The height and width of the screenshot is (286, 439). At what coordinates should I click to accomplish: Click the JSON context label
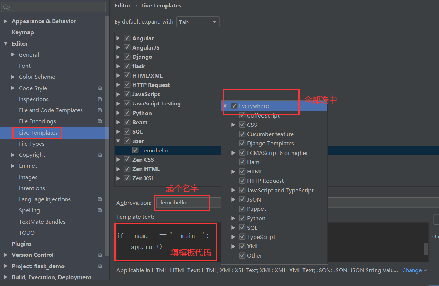click(254, 199)
